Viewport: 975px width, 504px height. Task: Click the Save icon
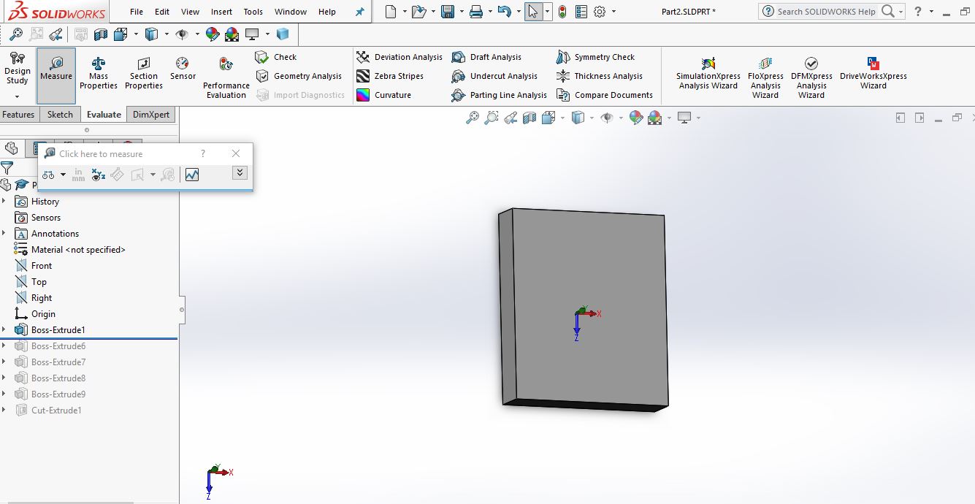coord(448,12)
